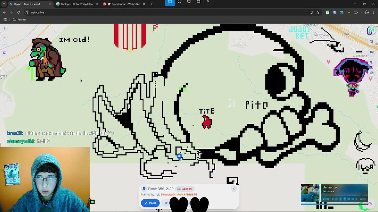Close the pixel info panel
The image size is (378, 212).
234,189
